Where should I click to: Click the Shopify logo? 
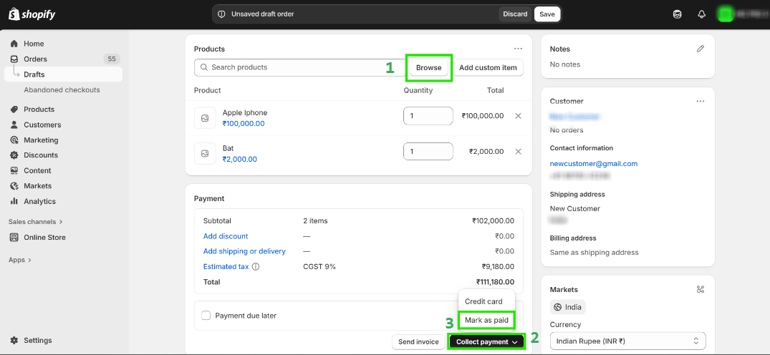point(32,14)
